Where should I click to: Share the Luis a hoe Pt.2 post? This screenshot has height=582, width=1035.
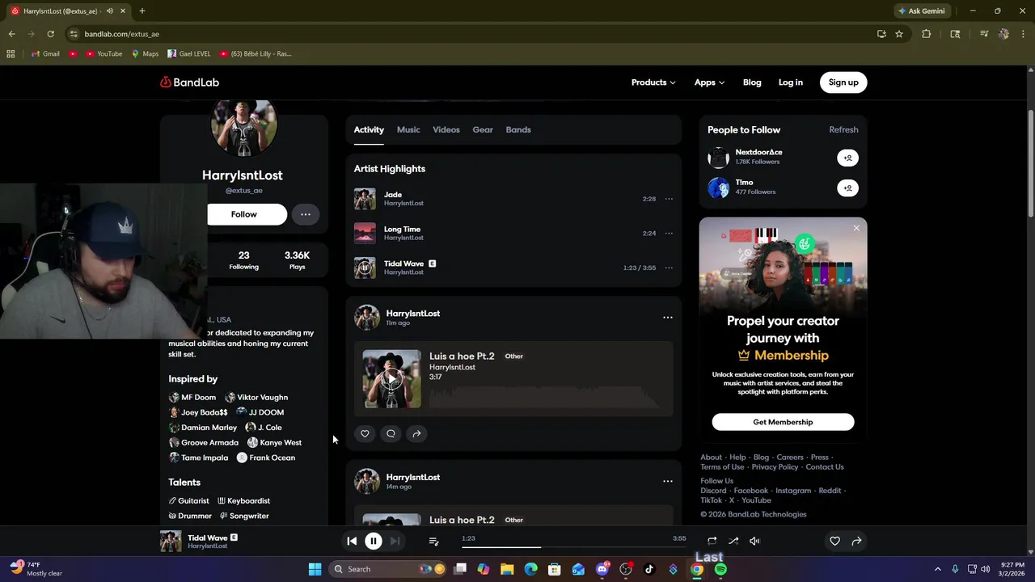[416, 434]
